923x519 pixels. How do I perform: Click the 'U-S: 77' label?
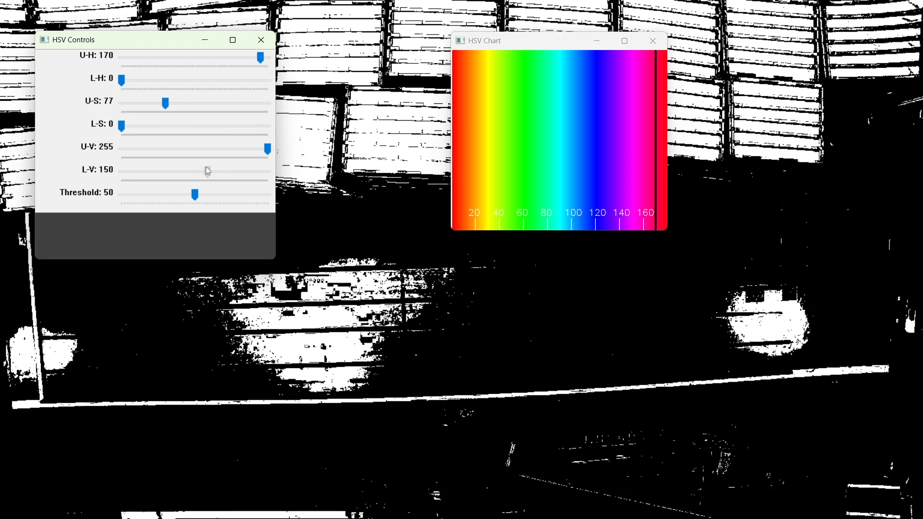pyautogui.click(x=99, y=101)
